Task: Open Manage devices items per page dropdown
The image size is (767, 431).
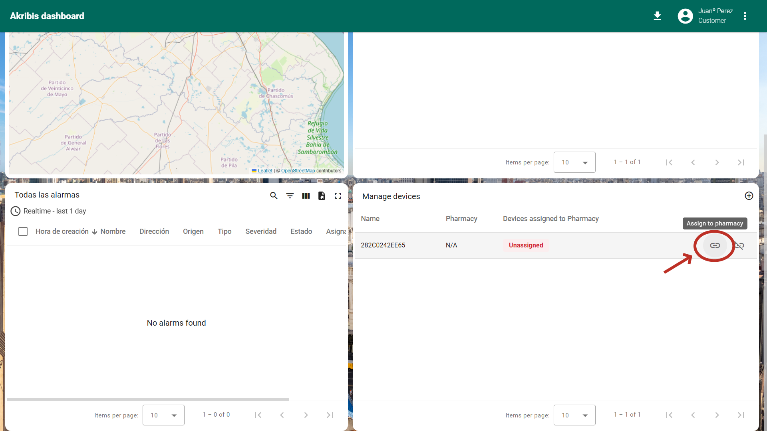Action: (x=574, y=415)
